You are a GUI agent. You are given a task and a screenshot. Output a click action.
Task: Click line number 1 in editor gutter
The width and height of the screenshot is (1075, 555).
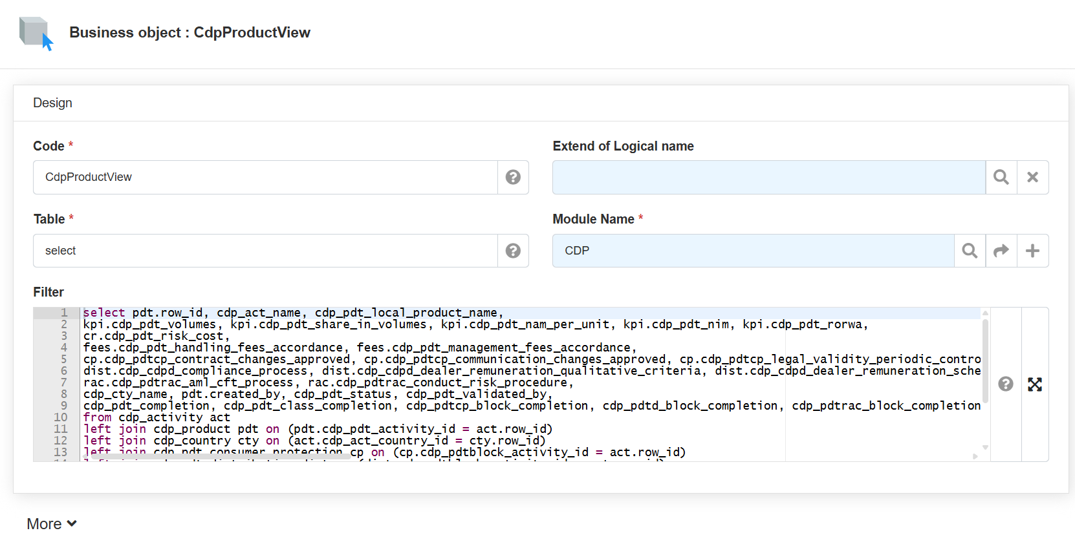(63, 313)
